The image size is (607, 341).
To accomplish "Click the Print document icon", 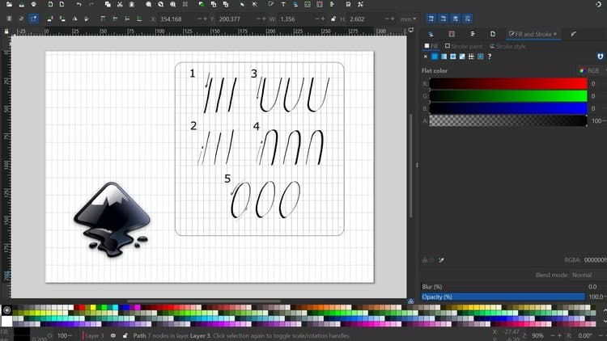I will [34, 4].
